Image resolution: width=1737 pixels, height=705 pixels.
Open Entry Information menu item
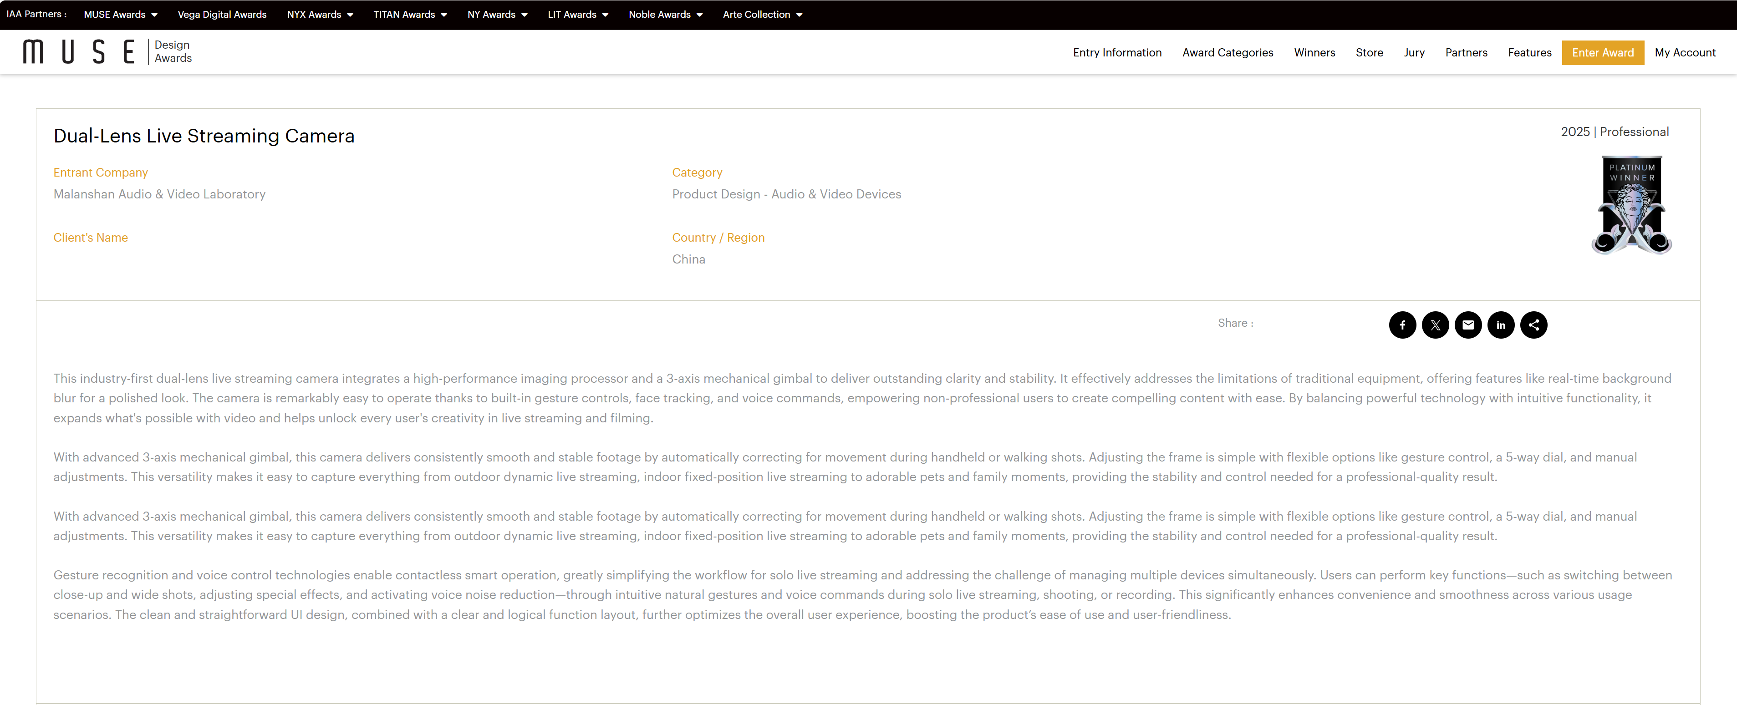coord(1116,53)
